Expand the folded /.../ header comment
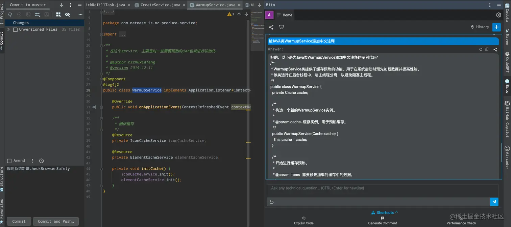The image size is (511, 227). [x=109, y=12]
